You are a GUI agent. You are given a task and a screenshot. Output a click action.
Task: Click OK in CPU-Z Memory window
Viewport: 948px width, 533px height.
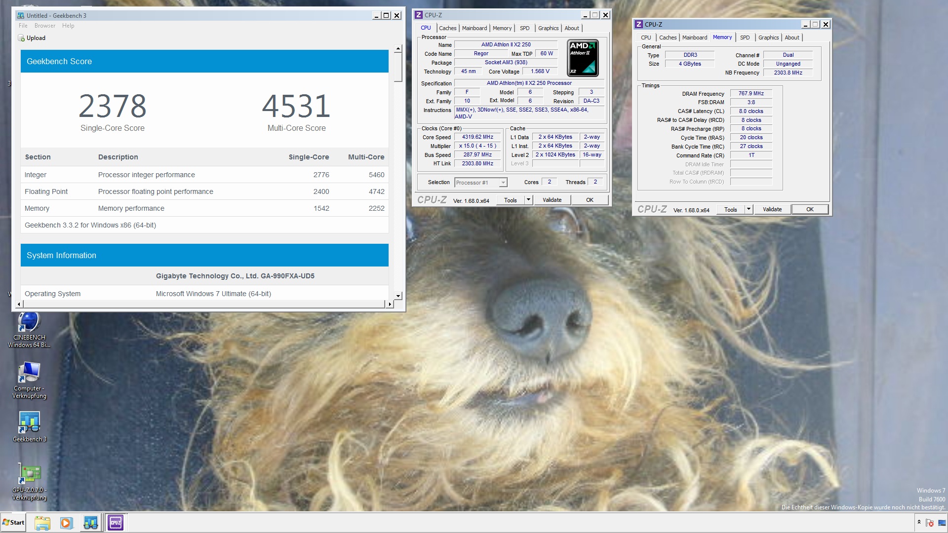click(810, 209)
